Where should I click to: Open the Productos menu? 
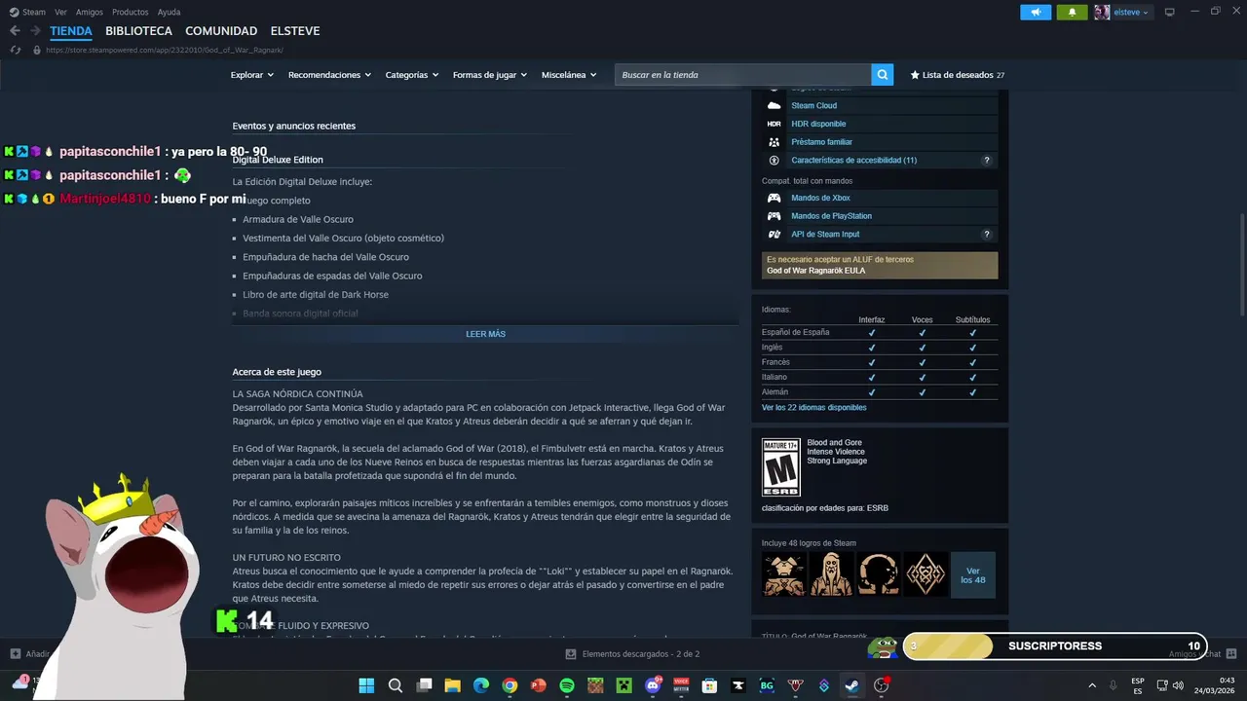[131, 12]
